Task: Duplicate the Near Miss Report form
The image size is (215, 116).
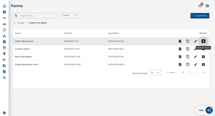Action: 188,57
